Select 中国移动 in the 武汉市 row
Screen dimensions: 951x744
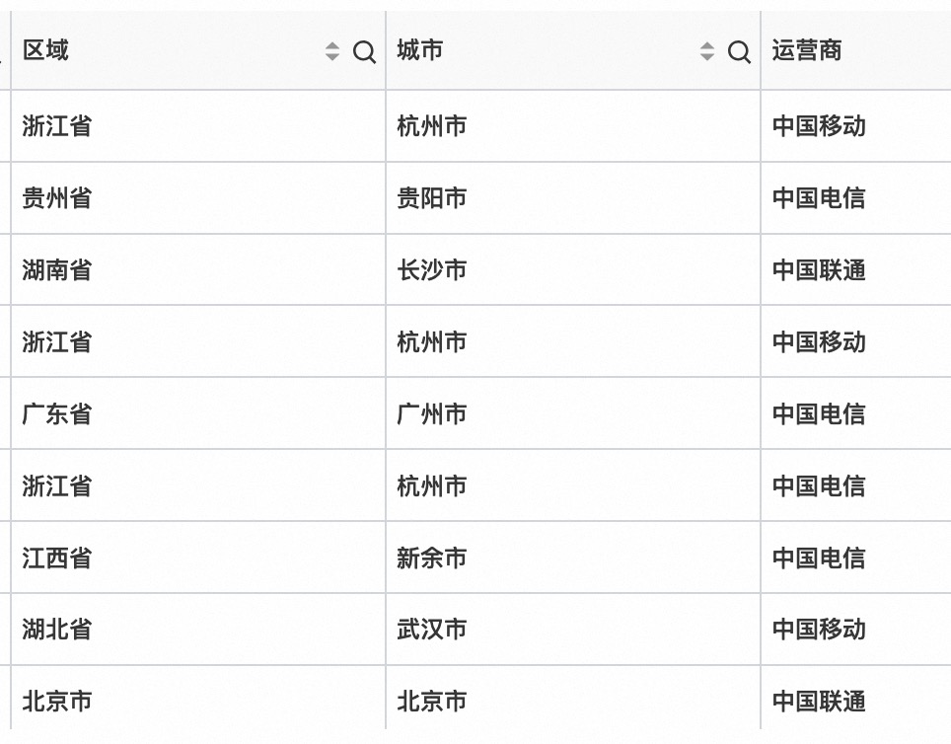tap(819, 630)
